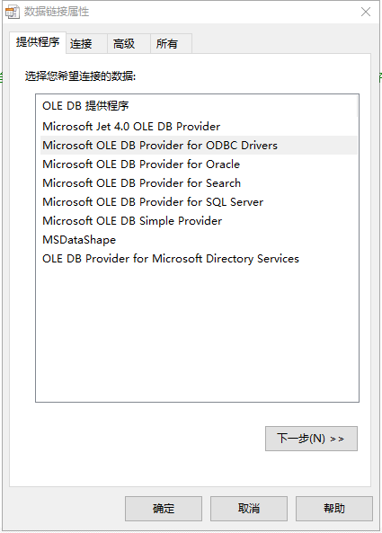Open help with the 帮助 button
Screen dimensions: 382x533
click(x=334, y=509)
